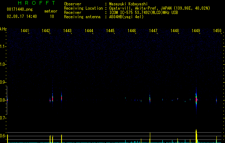Screen dimensions: 225x143
Task: Click the 1444 time axis marker
Action: point(89,31)
